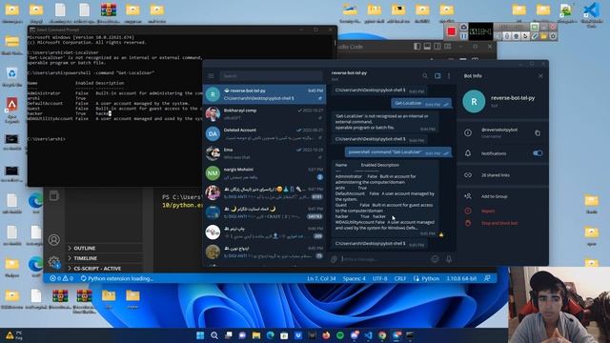Click camera snapshot icon on recorder
Image resolution: width=610 pixels, height=343 pixels.
(x=464, y=27)
